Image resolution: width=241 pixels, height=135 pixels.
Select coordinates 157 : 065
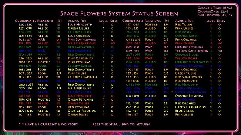132,24
